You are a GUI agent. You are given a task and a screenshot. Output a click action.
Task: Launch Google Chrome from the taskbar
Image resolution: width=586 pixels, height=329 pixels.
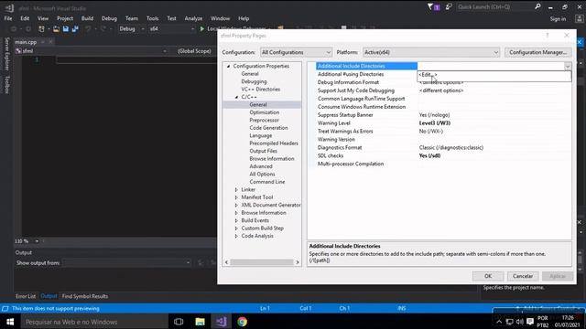click(x=242, y=322)
